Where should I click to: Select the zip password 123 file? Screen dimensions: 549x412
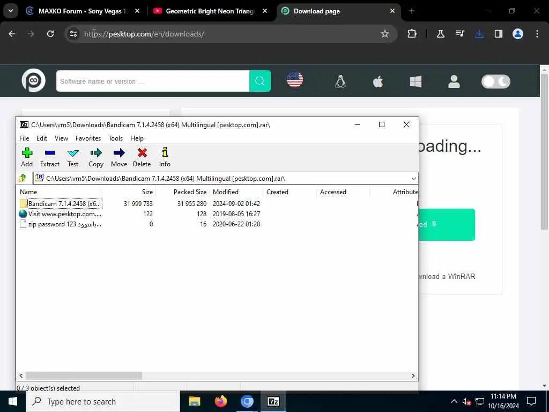[217, 224]
